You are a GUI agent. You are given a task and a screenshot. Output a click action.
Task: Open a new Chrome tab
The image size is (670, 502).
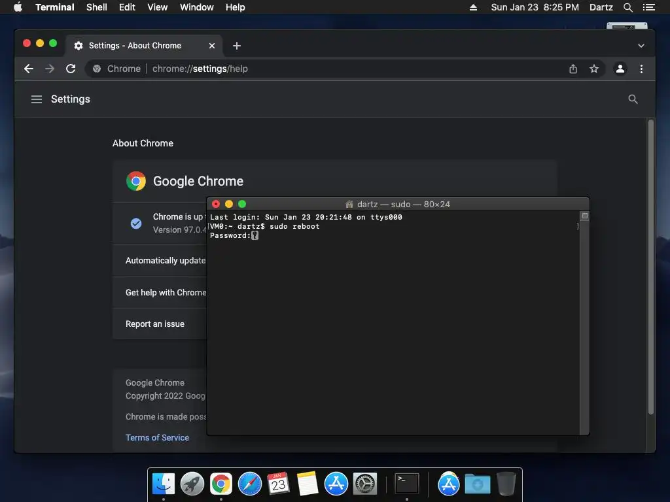click(237, 46)
